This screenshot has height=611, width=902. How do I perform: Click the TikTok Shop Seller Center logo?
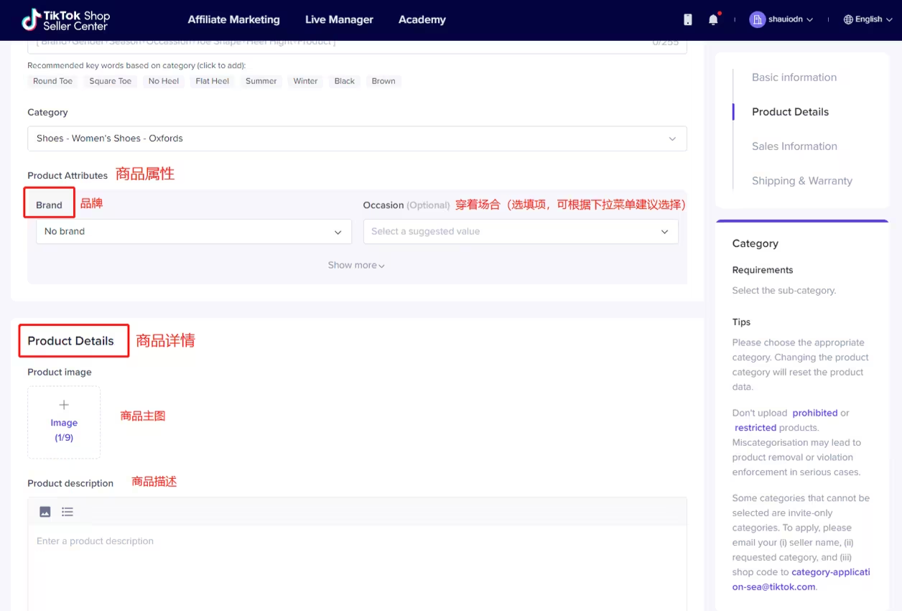pos(66,20)
